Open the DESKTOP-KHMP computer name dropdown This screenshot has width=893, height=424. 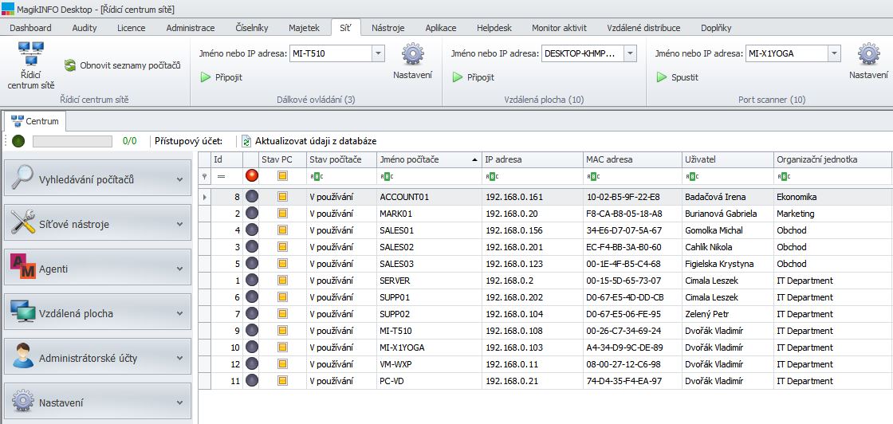click(x=629, y=53)
